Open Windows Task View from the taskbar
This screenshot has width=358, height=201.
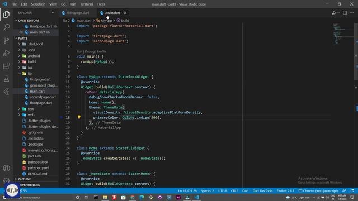coord(87,197)
